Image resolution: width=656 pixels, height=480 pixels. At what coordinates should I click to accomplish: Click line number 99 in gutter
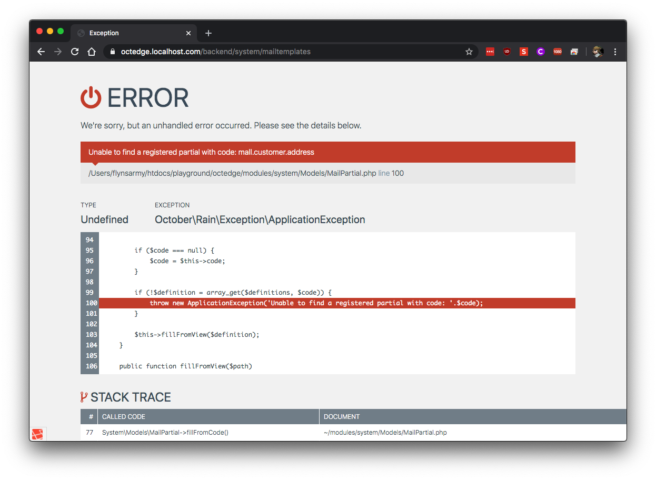(90, 293)
